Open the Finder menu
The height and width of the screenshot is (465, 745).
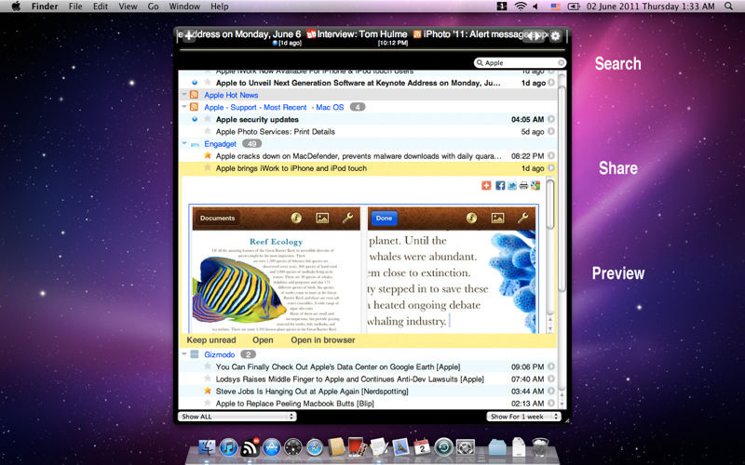(45, 7)
